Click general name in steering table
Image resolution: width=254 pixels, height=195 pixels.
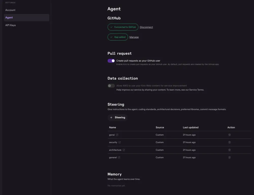(x=113, y=157)
